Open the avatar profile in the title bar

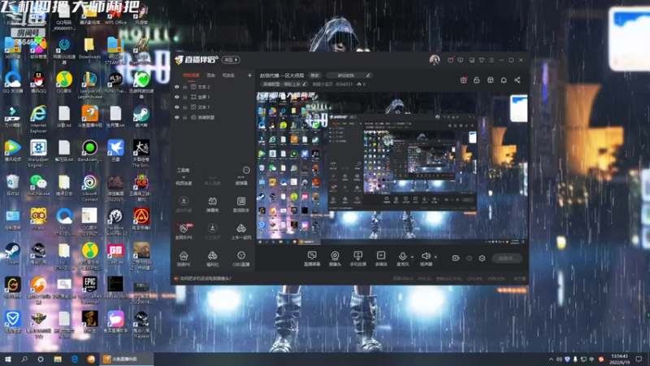click(435, 59)
